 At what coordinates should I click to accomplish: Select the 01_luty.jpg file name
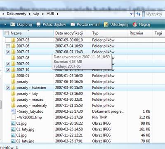point(25,129)
